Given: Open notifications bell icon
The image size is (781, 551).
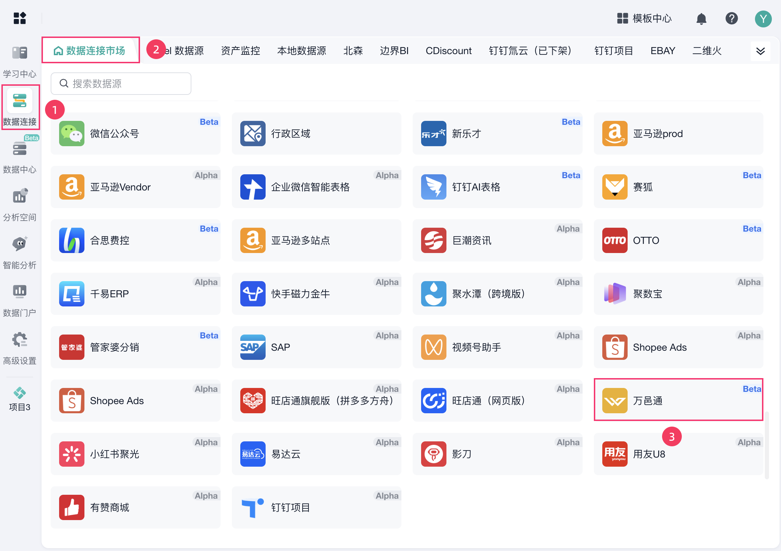Looking at the screenshot, I should point(701,18).
